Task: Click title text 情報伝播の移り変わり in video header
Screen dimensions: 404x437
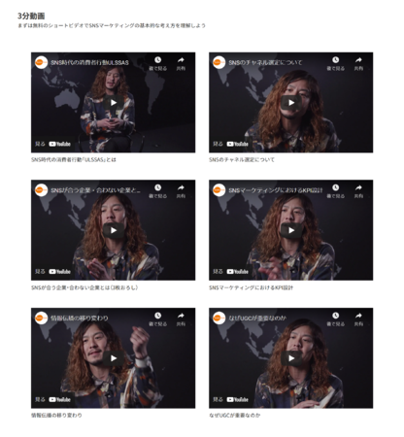Action: pos(80,319)
